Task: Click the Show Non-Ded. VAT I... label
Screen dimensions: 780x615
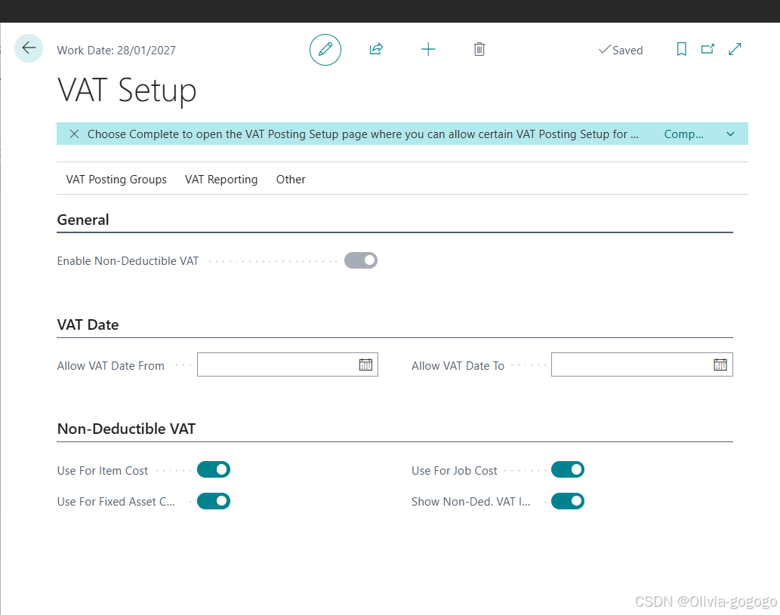Action: click(x=470, y=502)
